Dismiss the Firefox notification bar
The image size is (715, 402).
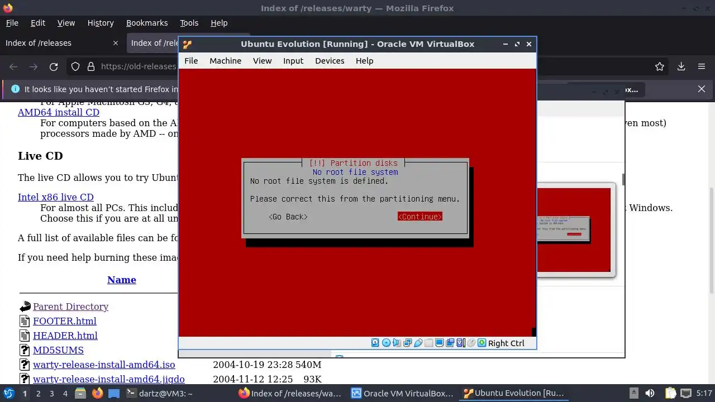tap(702, 89)
